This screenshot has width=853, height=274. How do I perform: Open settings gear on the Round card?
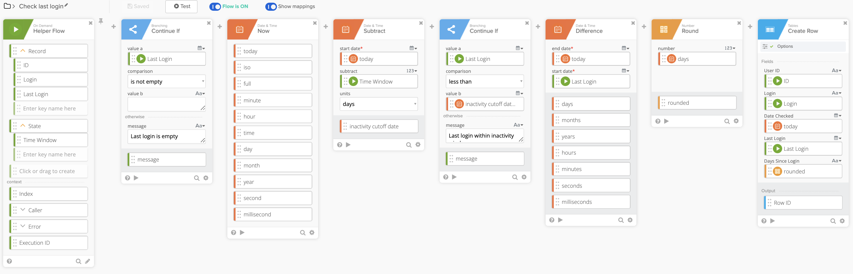(736, 121)
